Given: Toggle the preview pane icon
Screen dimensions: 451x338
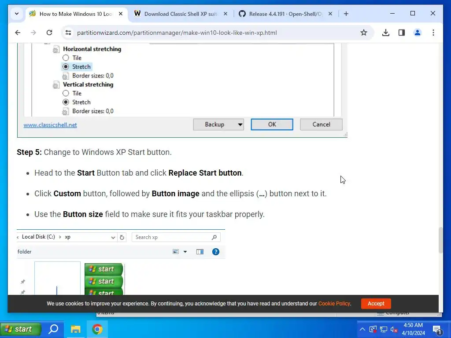Looking at the screenshot, I should tap(200, 252).
